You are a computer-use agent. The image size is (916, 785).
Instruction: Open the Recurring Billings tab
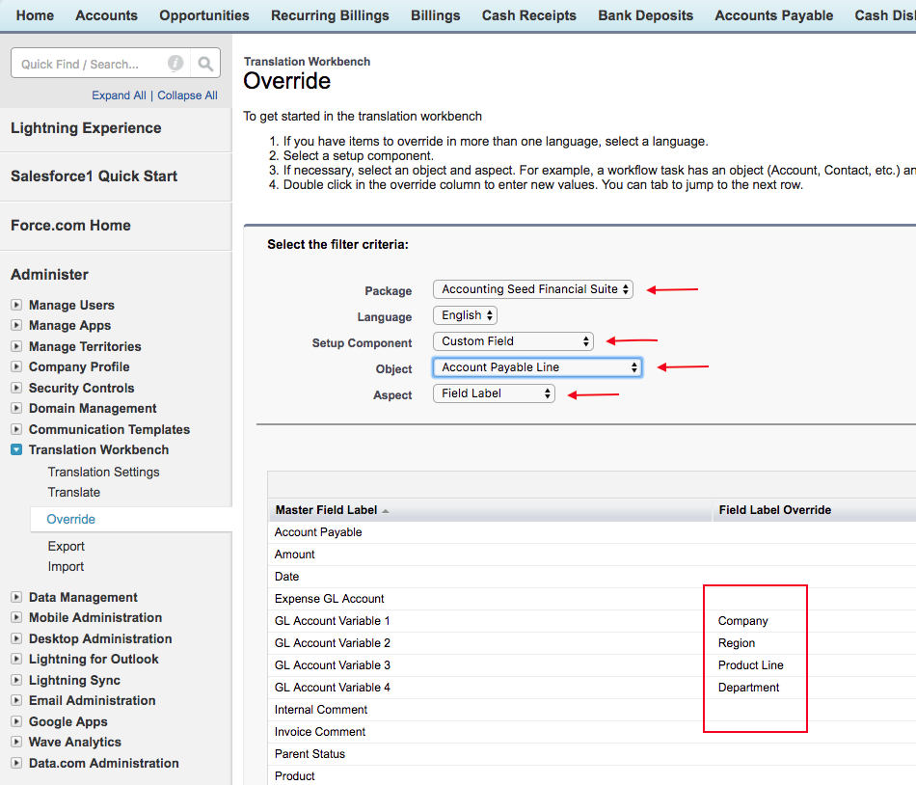click(x=330, y=15)
